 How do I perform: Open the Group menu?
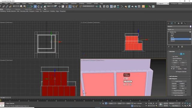pyautogui.click(x=12, y=3)
